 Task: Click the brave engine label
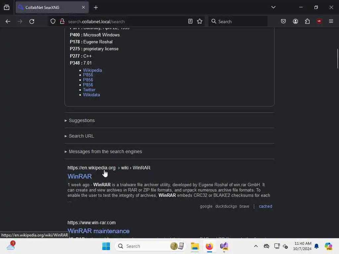coord(244,206)
